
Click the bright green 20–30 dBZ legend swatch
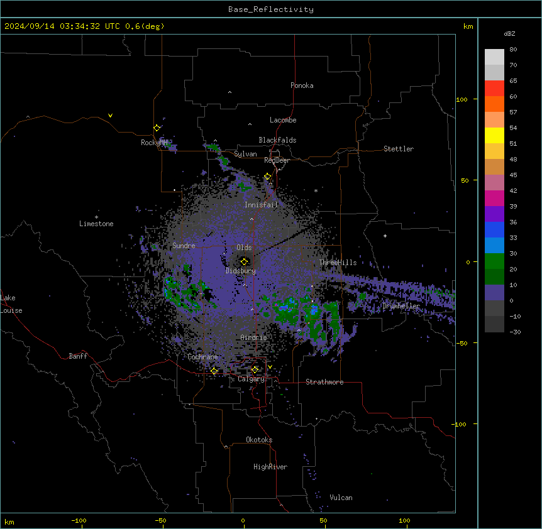[494, 261]
